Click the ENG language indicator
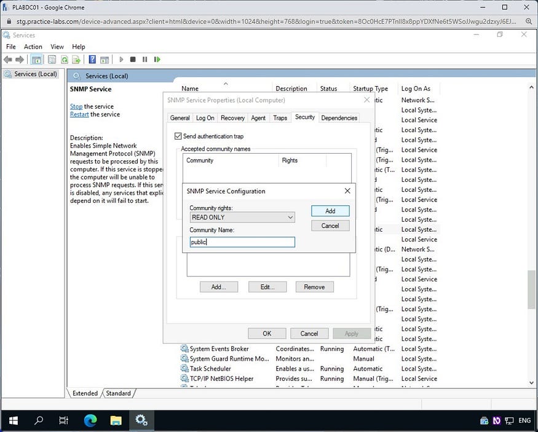Image resolution: width=538 pixels, height=432 pixels. tap(524, 420)
